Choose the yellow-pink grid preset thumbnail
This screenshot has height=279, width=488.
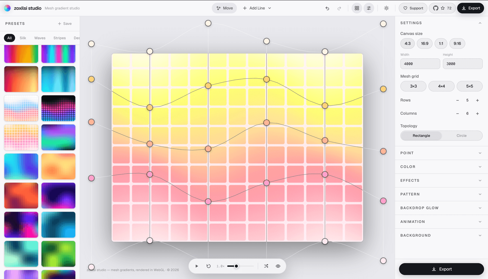(21, 137)
